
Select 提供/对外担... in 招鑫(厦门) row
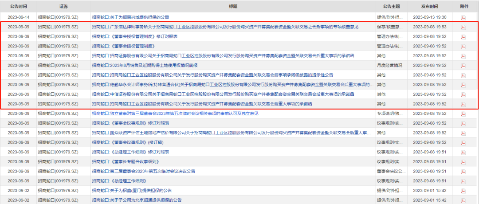(390, 191)
